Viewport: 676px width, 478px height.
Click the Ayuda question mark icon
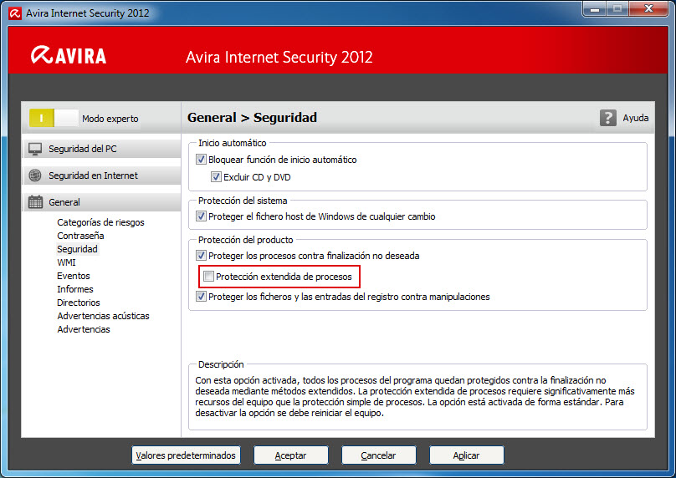point(608,118)
